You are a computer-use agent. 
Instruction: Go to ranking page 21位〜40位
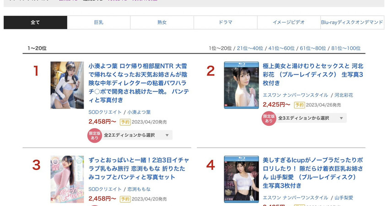click(x=250, y=48)
